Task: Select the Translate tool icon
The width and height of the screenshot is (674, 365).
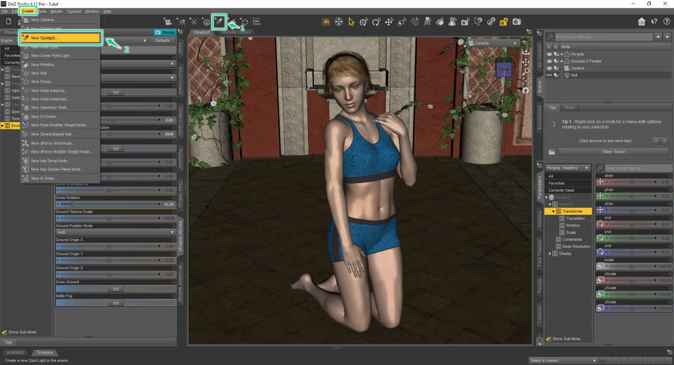Action: pyautogui.click(x=389, y=22)
